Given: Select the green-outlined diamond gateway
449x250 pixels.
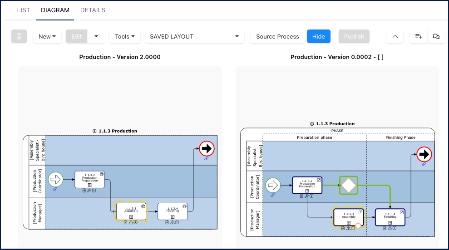Looking at the screenshot, I should (349, 185).
